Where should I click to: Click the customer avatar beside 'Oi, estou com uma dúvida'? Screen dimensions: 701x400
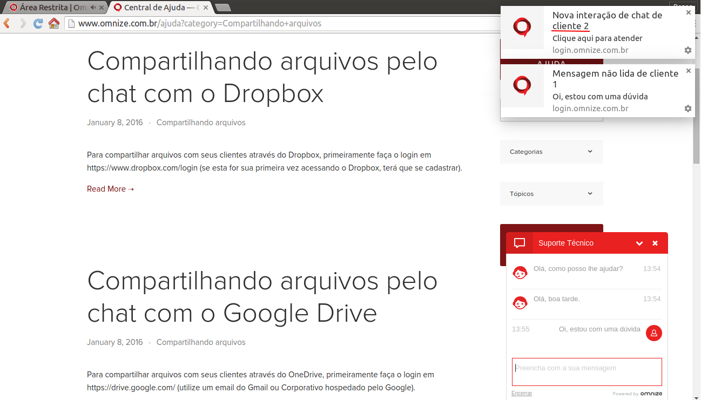(654, 333)
